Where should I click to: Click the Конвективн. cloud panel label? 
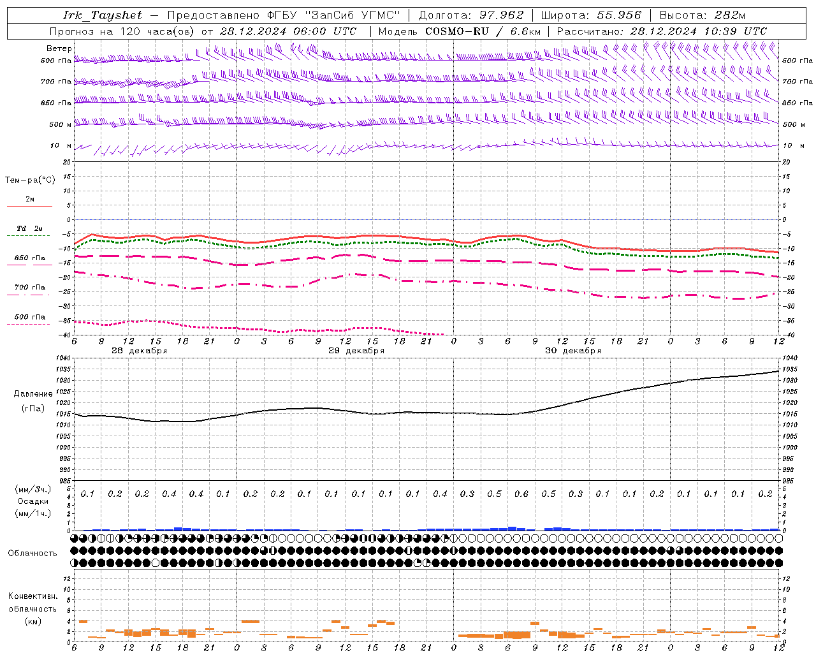coord(33,596)
